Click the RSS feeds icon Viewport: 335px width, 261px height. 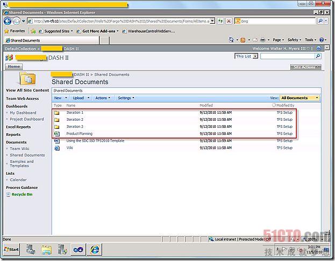243,40
